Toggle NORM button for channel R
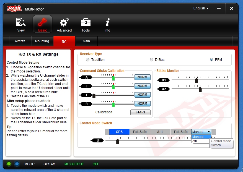 tap(143, 104)
